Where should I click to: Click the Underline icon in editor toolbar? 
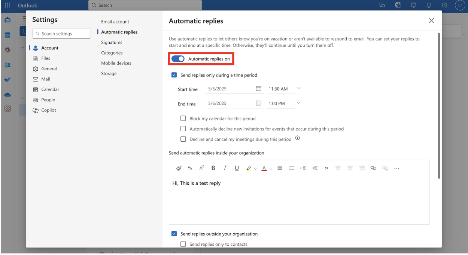pos(237,168)
